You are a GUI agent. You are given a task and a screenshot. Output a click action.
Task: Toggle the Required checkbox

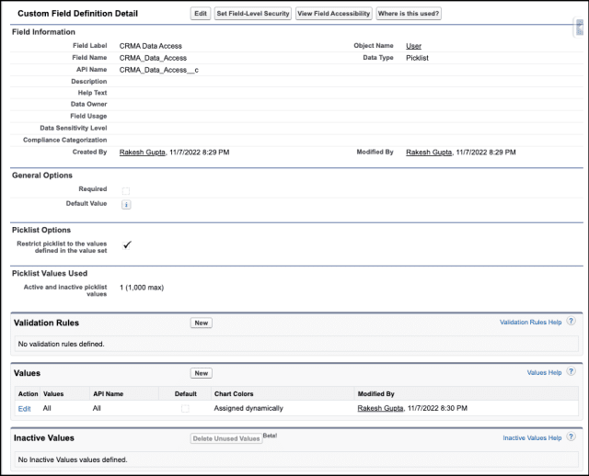point(126,189)
